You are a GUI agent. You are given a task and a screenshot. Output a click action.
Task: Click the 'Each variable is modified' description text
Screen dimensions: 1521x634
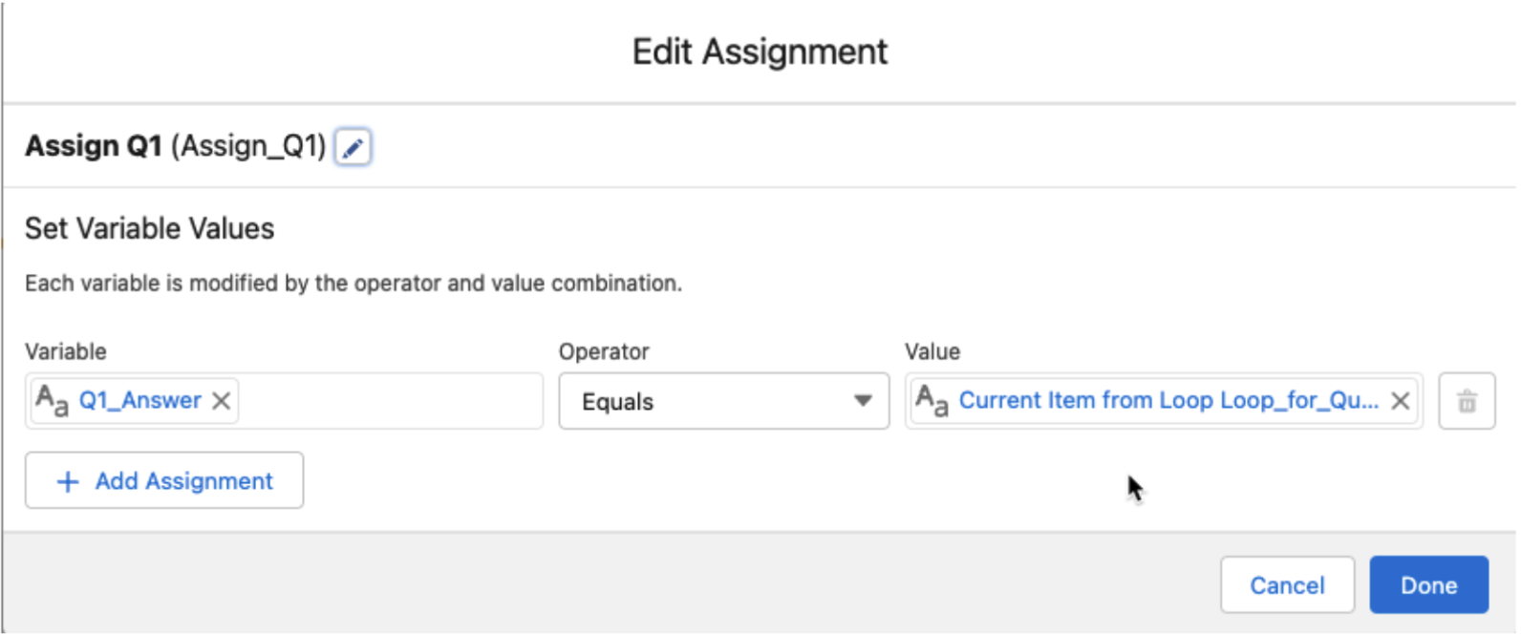[x=353, y=284]
